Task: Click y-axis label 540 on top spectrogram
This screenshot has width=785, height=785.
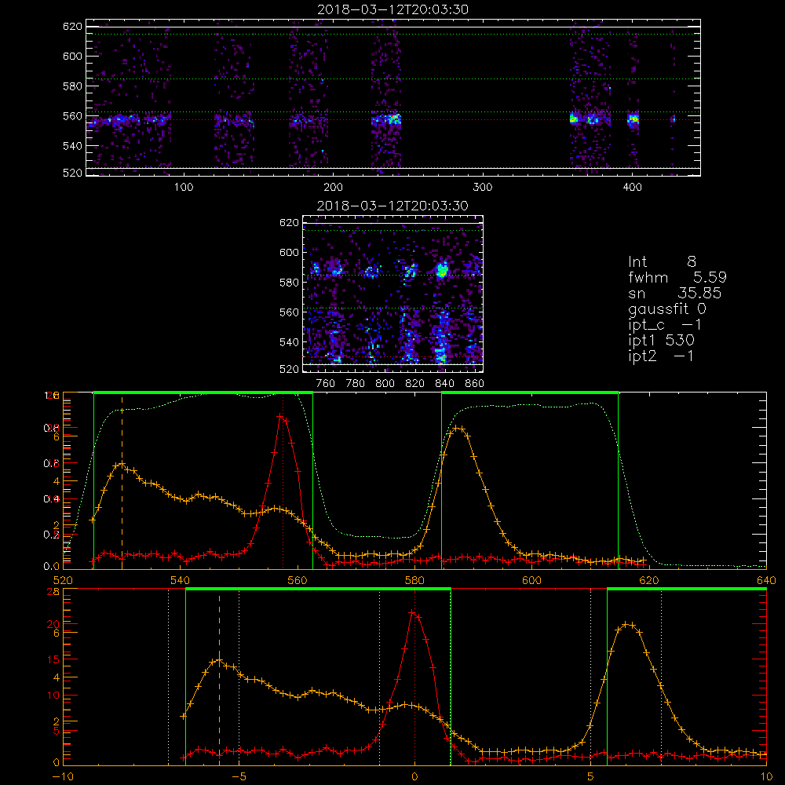Action: 72,146
